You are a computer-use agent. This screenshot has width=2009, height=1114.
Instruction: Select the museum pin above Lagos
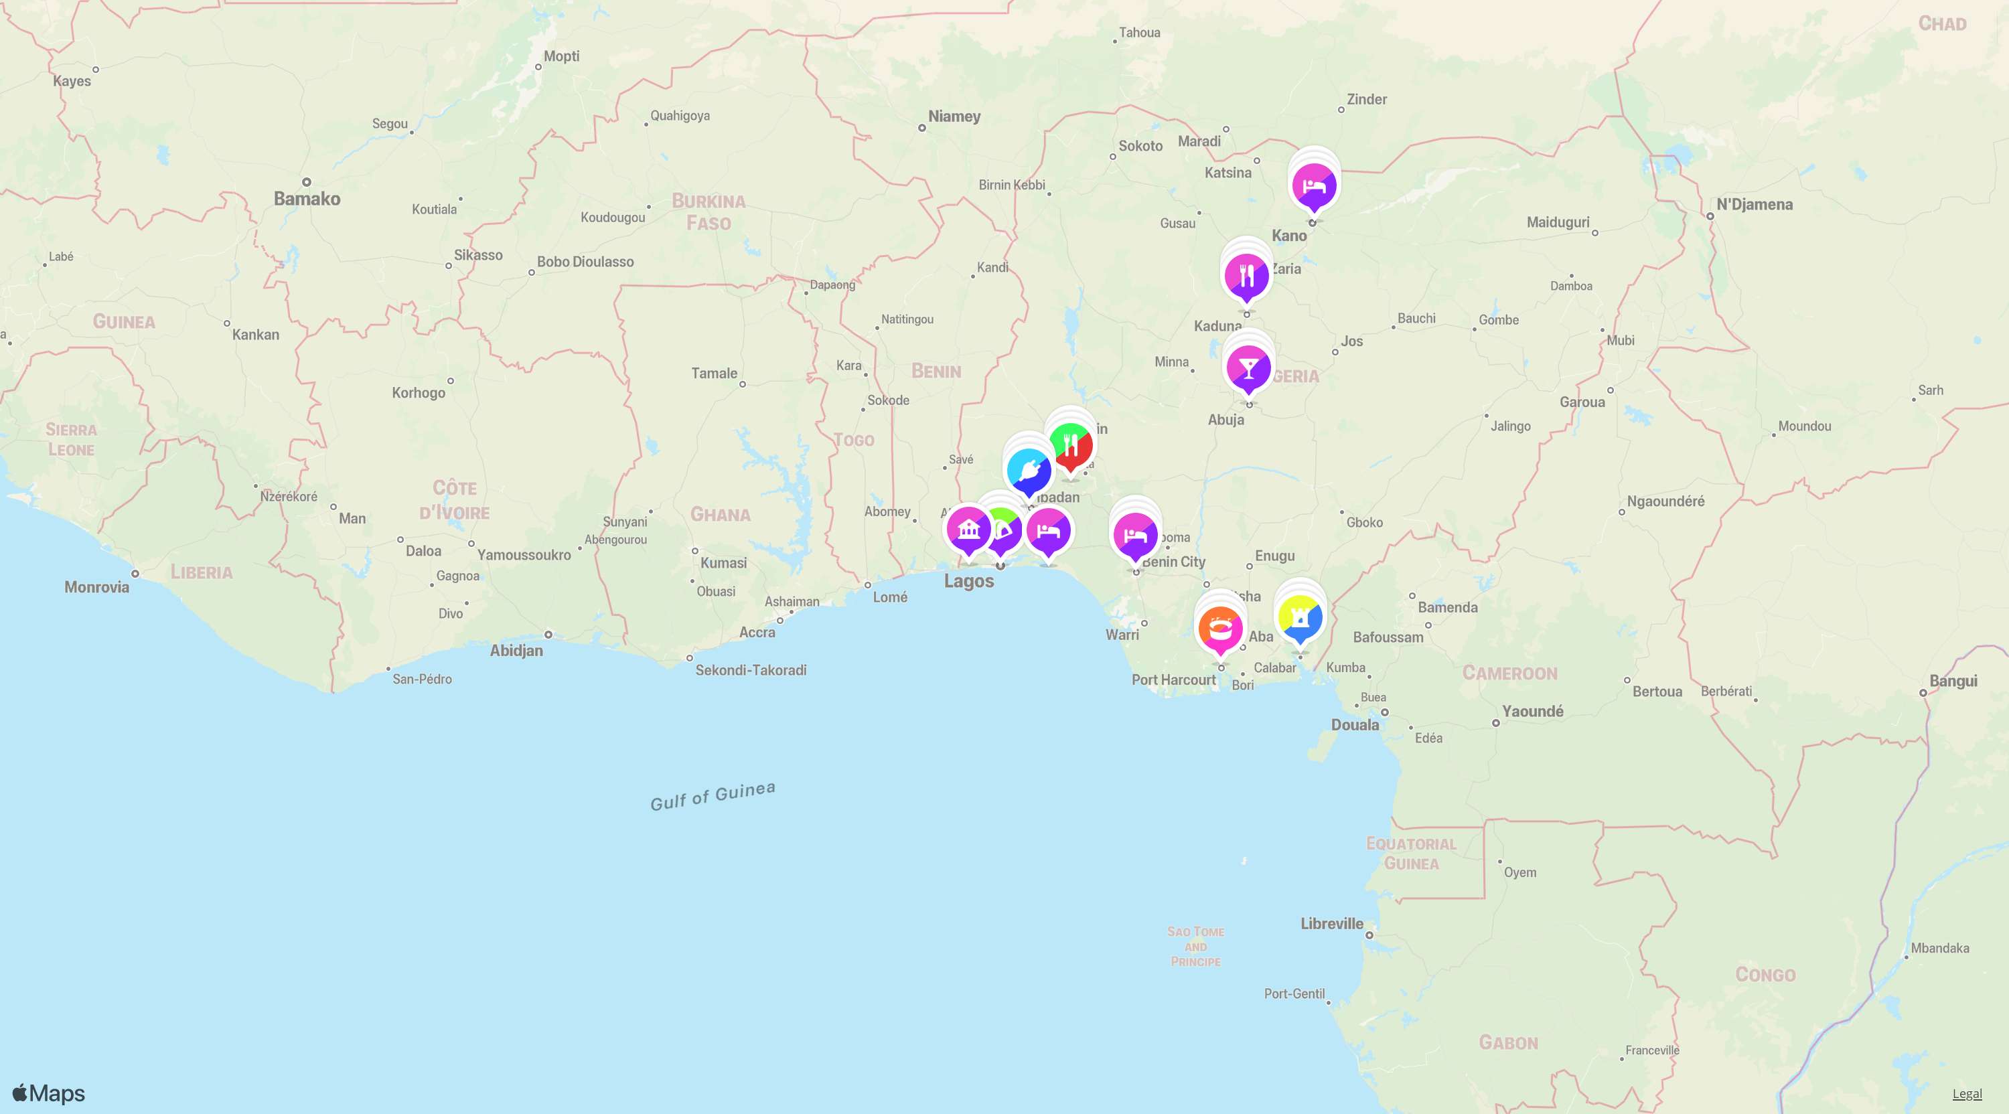968,531
